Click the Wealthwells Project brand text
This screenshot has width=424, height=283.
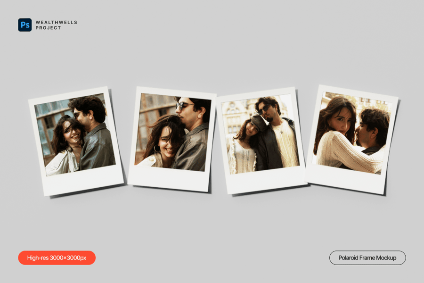(56, 25)
